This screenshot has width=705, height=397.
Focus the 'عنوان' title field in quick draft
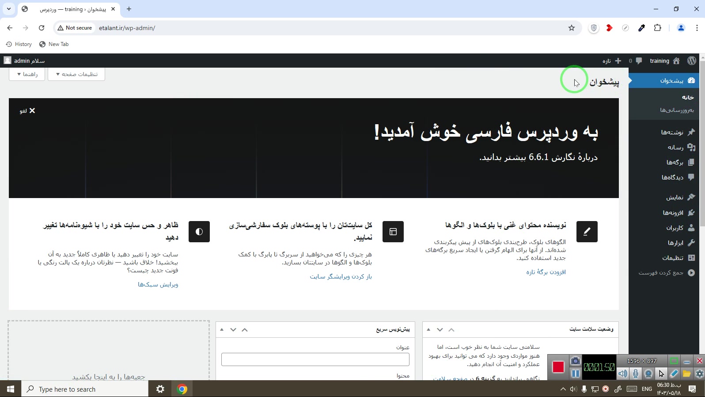315,359
